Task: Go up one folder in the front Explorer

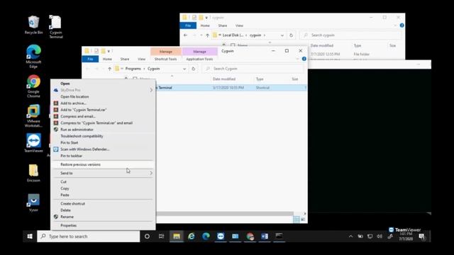Action: (x=109, y=69)
